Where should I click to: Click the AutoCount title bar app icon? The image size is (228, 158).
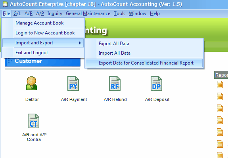click(x=5, y=4)
